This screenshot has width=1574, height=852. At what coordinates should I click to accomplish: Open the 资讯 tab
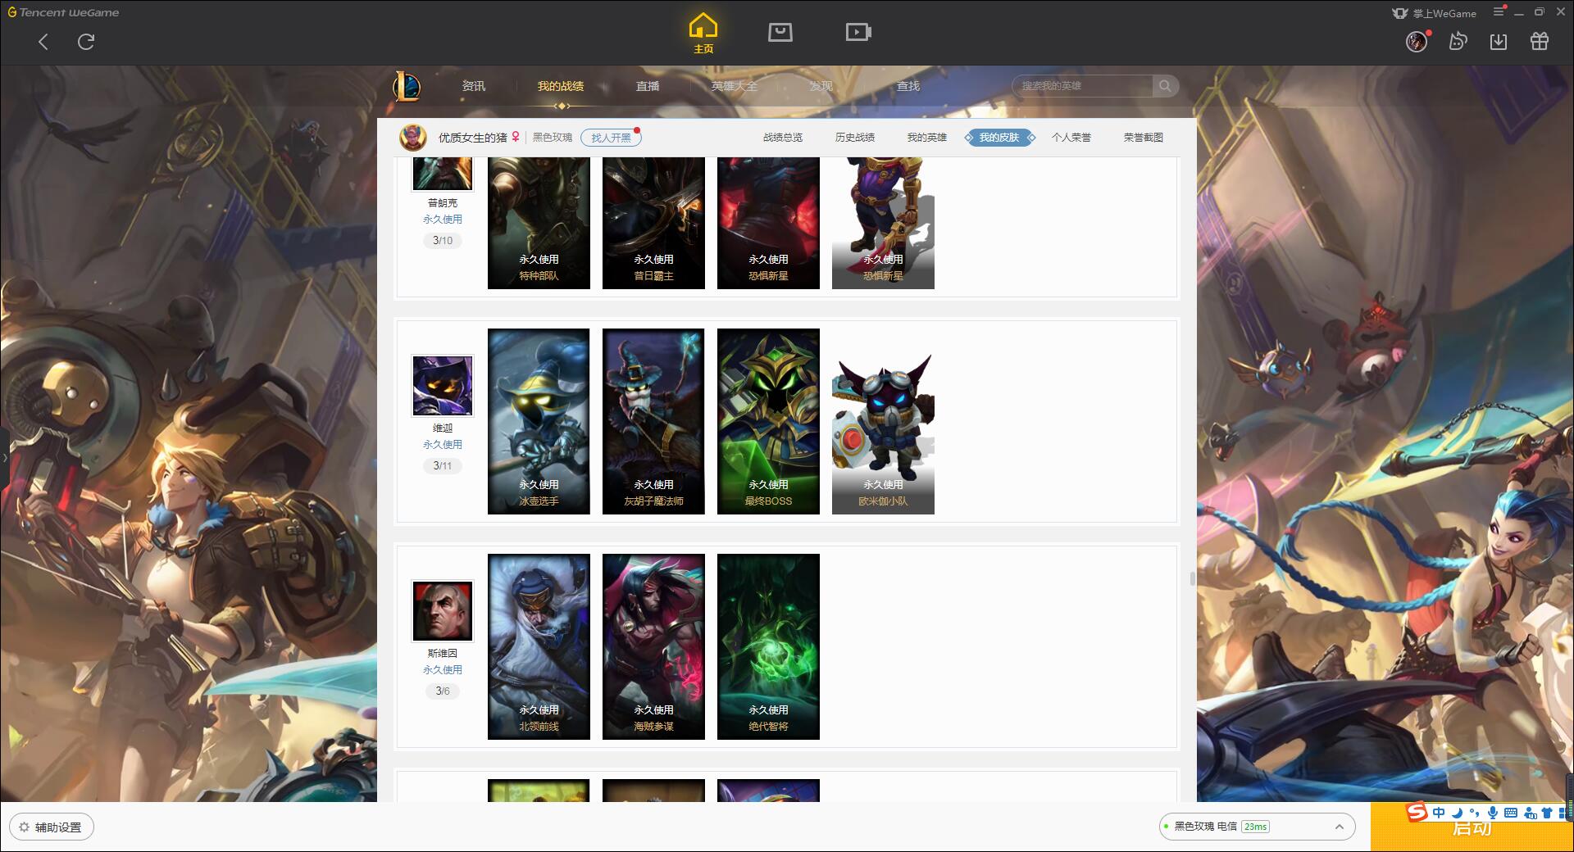tap(474, 86)
